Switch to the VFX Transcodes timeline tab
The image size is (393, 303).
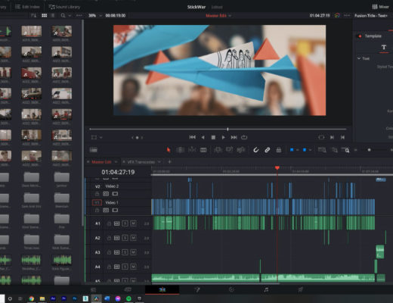[x=141, y=162]
